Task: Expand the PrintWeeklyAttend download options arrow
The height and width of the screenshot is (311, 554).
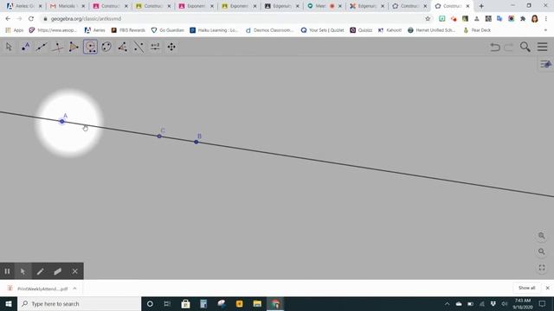Action: [x=75, y=289]
